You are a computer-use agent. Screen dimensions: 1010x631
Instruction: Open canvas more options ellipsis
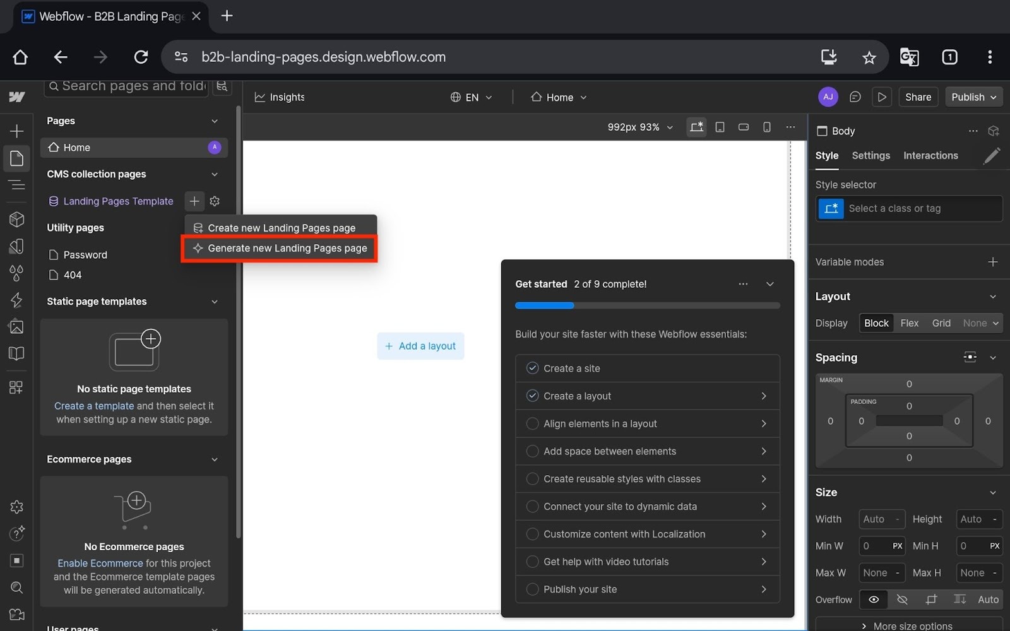coord(790,127)
